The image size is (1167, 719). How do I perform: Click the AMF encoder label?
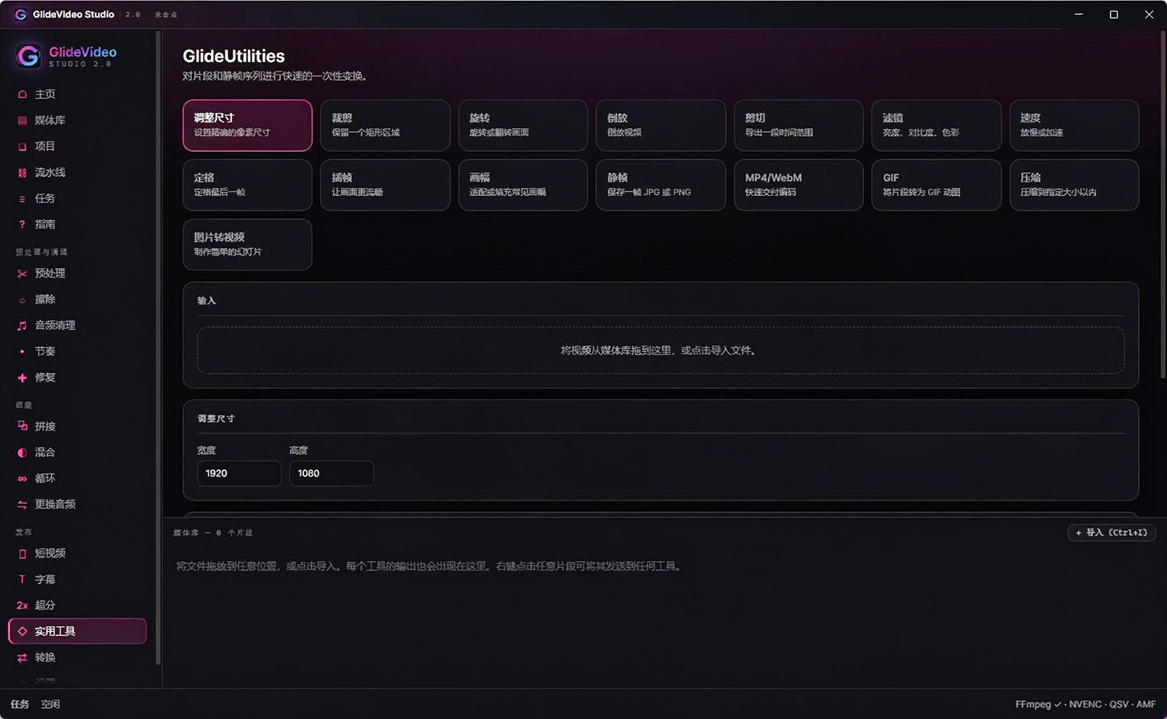tap(1146, 704)
